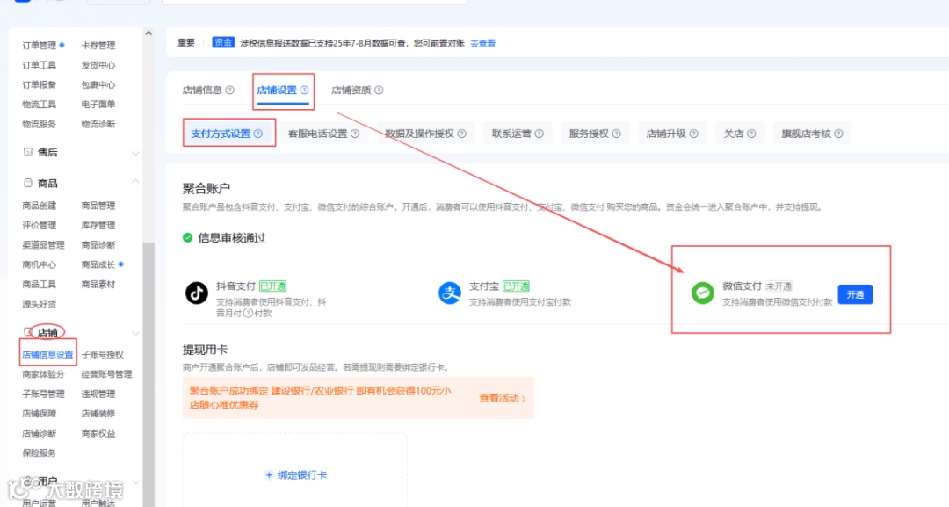Open 店铺信息设置 in sidebar
Screen dimensions: 949x507
(47, 354)
